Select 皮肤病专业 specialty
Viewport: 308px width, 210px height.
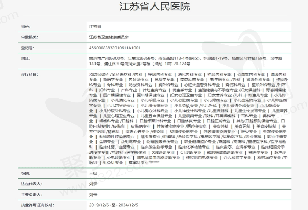[x=141, y=127]
